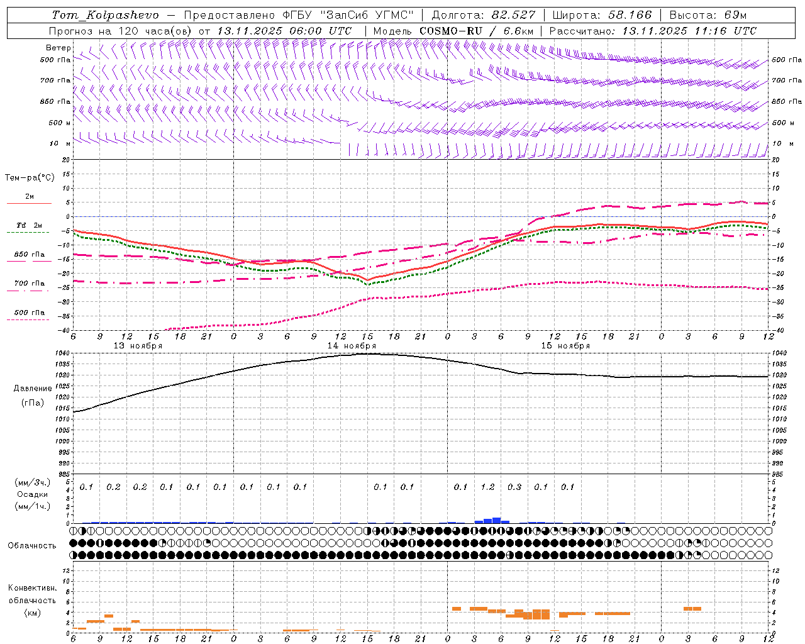Select the latitude value 58.166
Screen dimensions: 805x644
(630, 15)
